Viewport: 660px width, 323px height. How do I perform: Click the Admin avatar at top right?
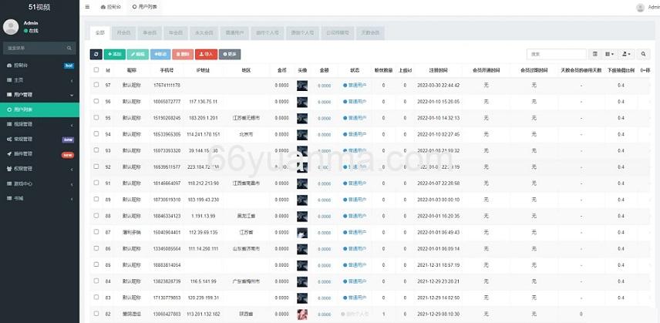(x=640, y=8)
